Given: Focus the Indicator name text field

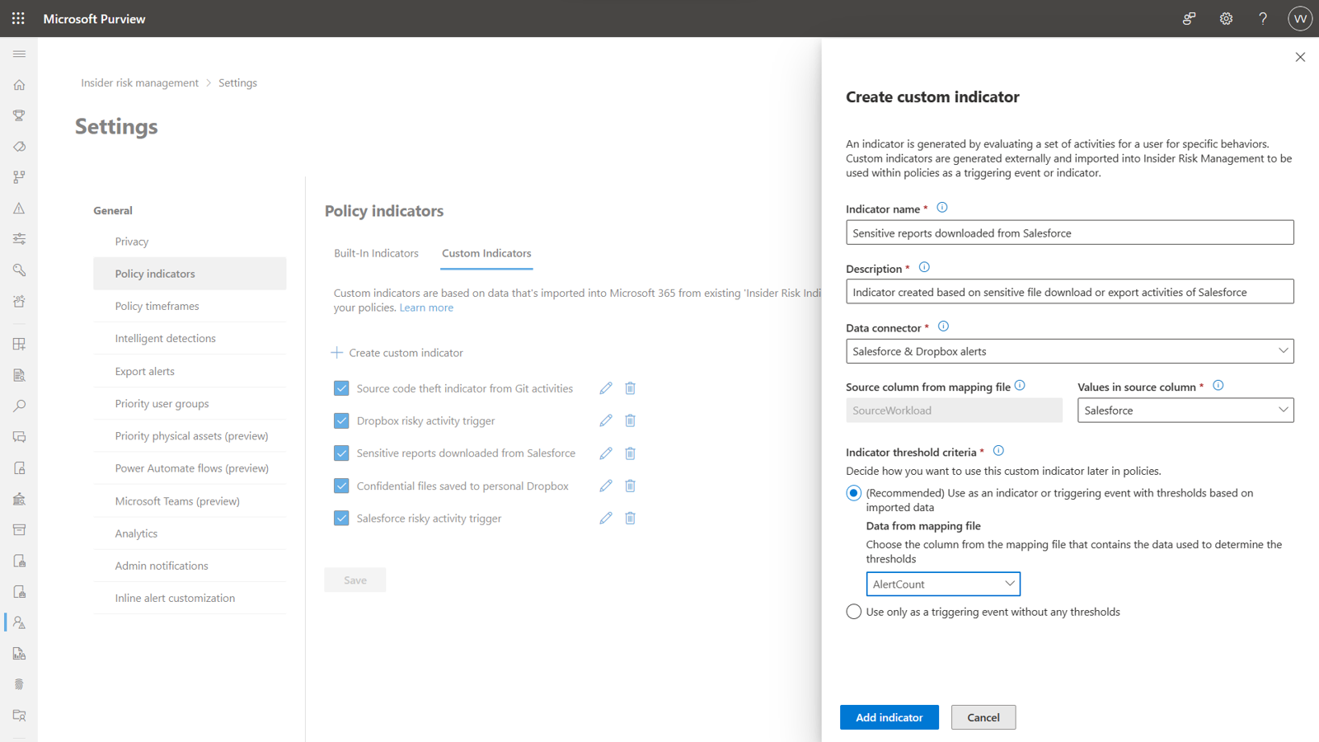Looking at the screenshot, I should (x=1070, y=232).
